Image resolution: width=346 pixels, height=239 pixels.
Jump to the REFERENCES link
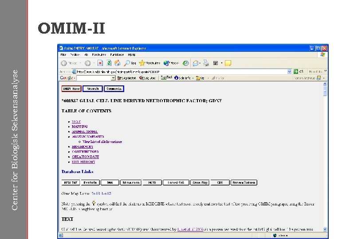[x=83, y=147]
